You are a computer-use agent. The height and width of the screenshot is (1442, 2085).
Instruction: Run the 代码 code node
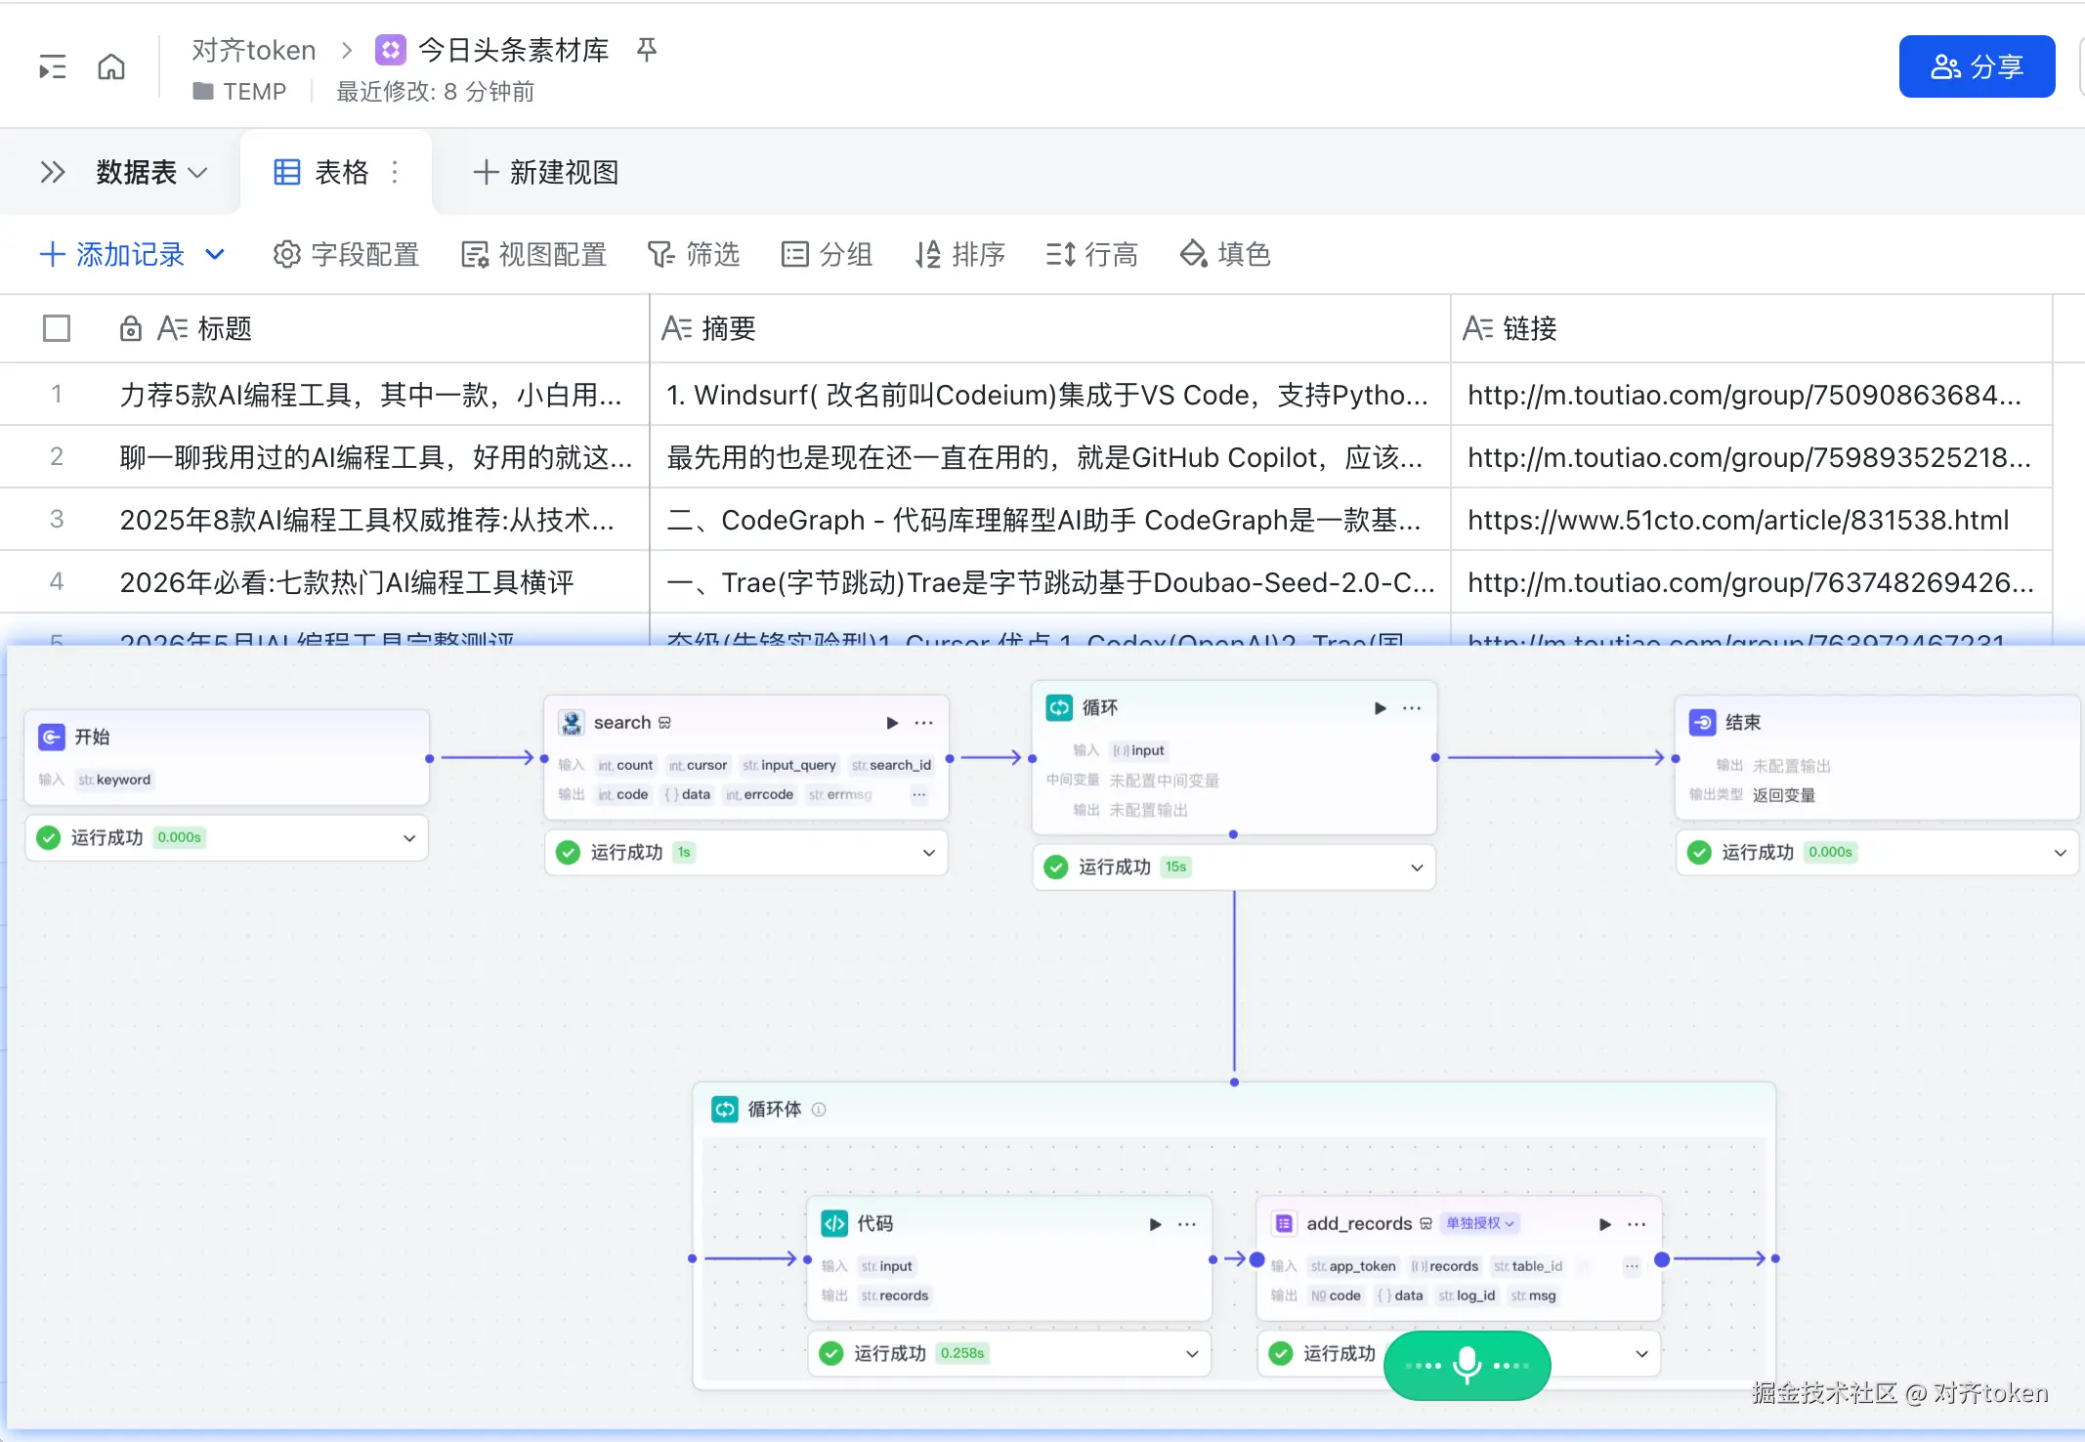coord(1155,1224)
